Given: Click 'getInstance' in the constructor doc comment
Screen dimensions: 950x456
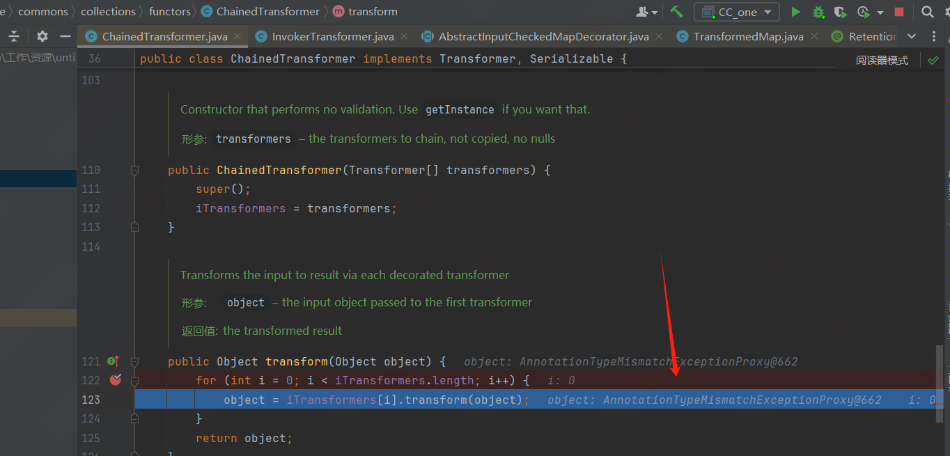Looking at the screenshot, I should click(460, 109).
